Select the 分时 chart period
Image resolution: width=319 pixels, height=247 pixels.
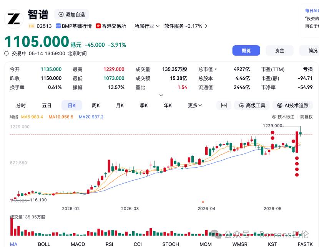click(x=21, y=105)
